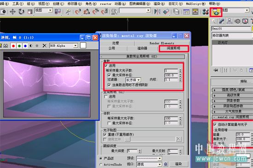Click the Clone Rendered Frame Window icon
Screen dimensions: 253x168
coord(6,46)
